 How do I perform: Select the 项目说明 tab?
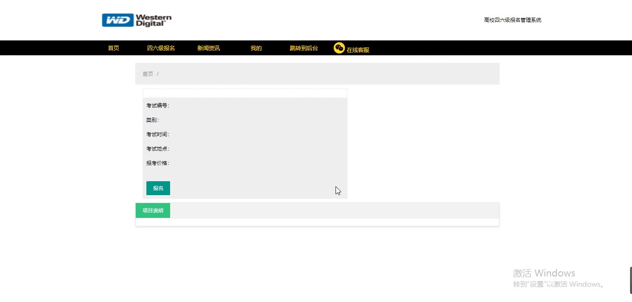pos(153,210)
